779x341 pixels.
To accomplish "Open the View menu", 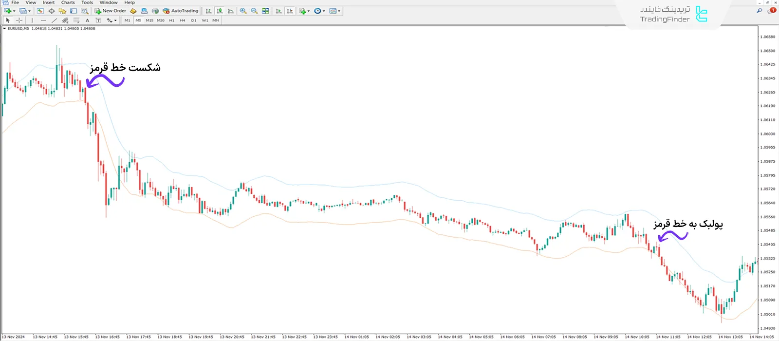I will pyautogui.click(x=31, y=2).
